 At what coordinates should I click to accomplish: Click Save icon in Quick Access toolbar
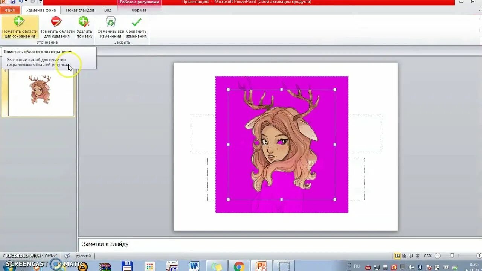13,2
